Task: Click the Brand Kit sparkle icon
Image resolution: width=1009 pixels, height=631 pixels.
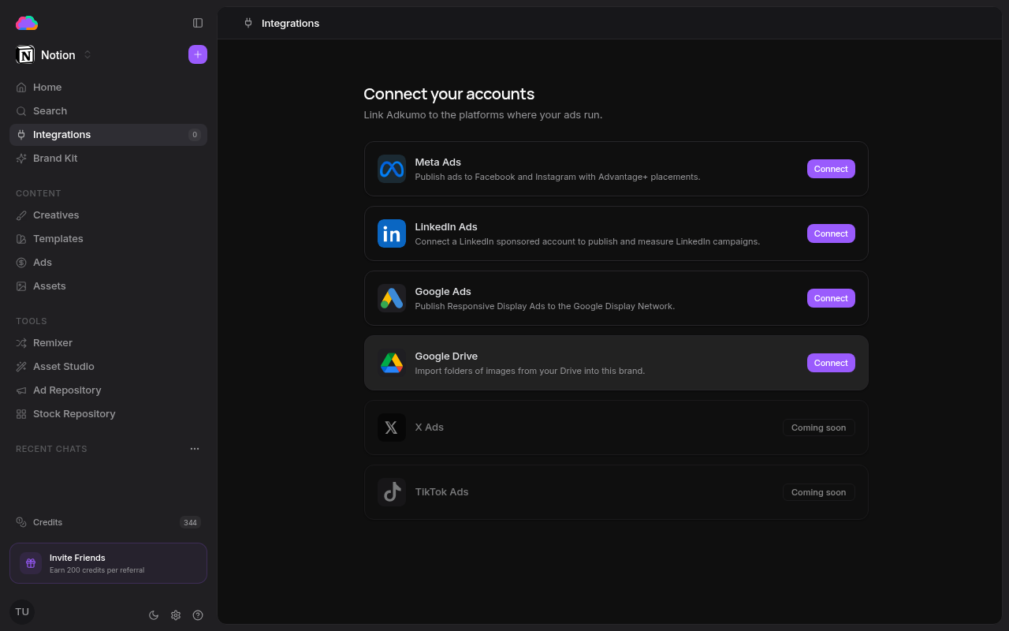Action: point(21,159)
